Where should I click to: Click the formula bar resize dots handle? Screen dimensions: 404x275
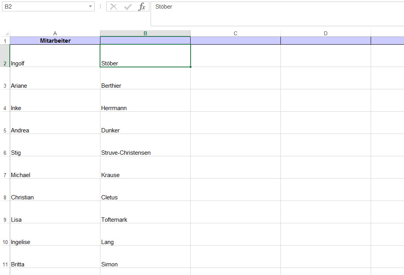click(x=100, y=7)
